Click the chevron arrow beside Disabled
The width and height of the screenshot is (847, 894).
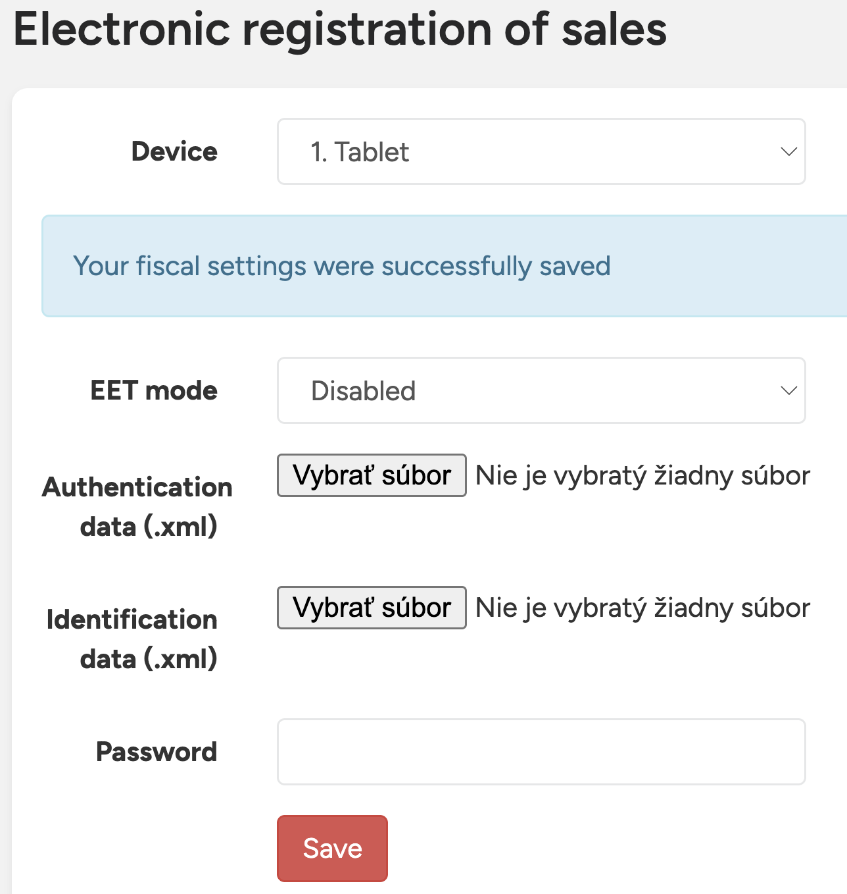pos(788,390)
